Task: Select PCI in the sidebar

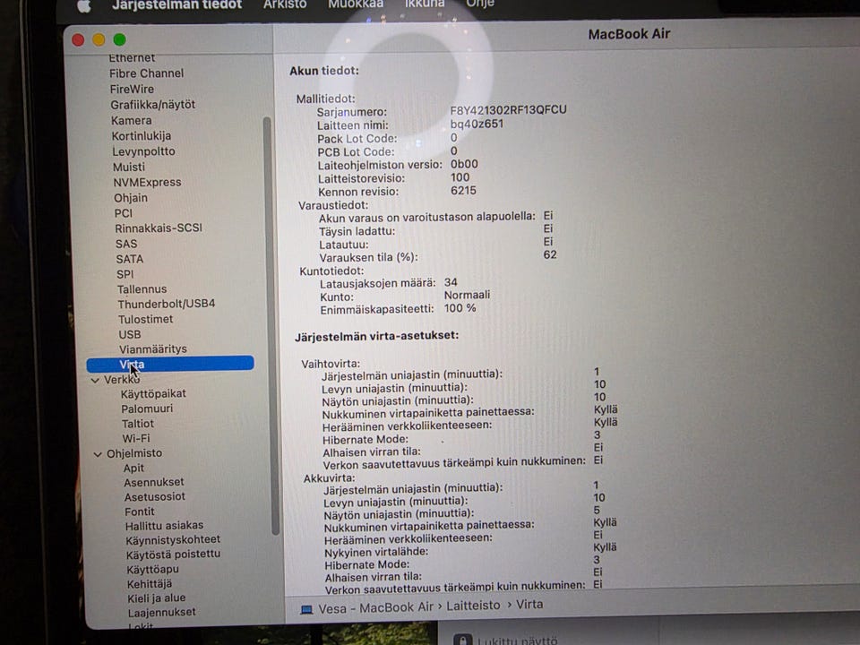Action: point(124,213)
